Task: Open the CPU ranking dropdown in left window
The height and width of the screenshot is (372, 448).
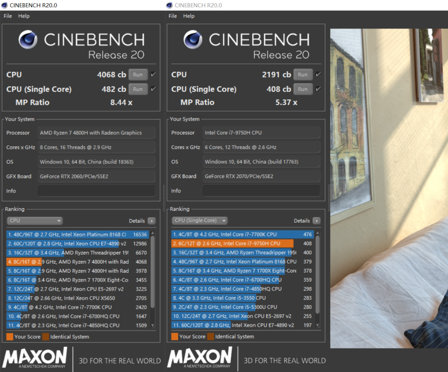Action: (x=34, y=221)
